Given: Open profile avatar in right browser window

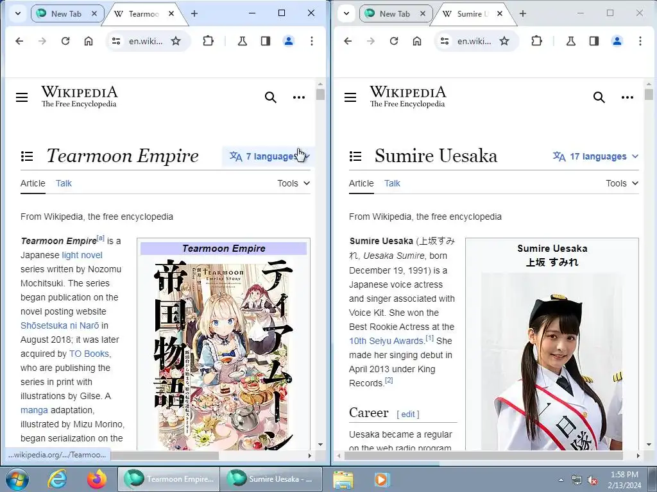Looking at the screenshot, I should 617,41.
